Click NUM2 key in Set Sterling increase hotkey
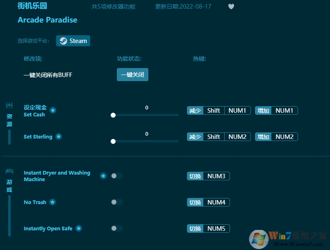330x250 pixels. (284, 137)
